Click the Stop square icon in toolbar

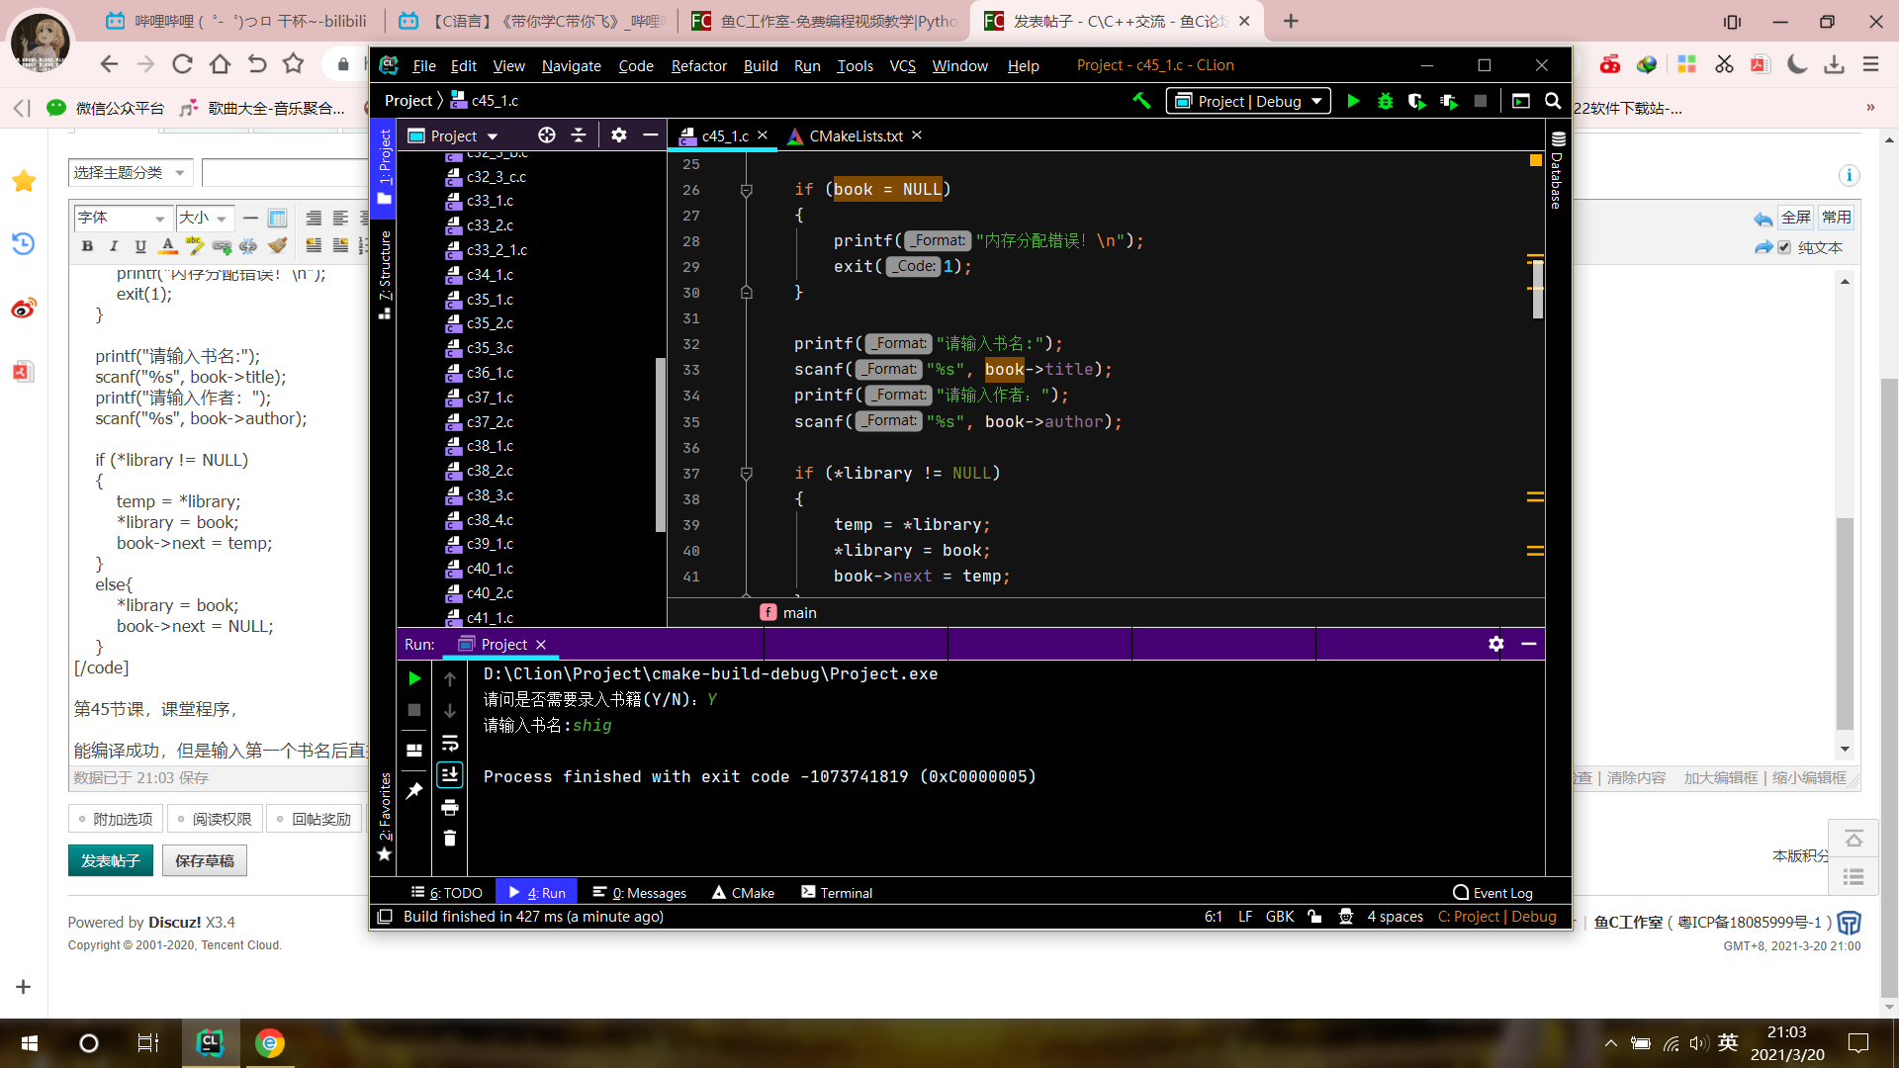1480,101
